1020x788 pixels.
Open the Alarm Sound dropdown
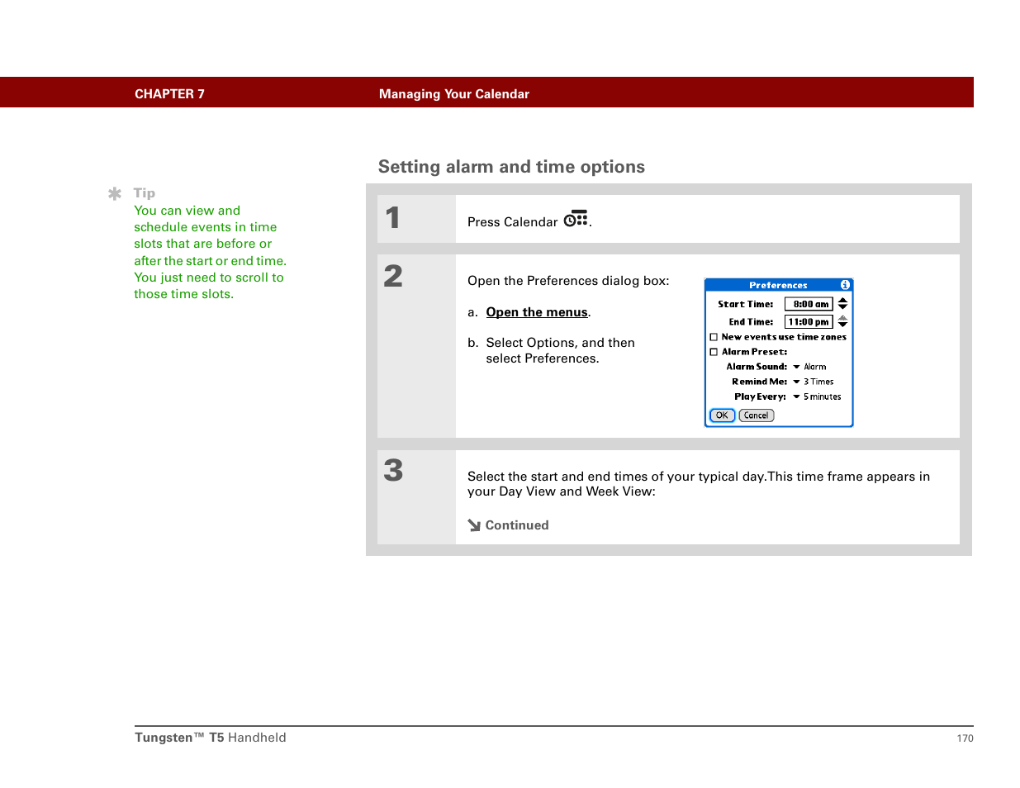pos(809,367)
